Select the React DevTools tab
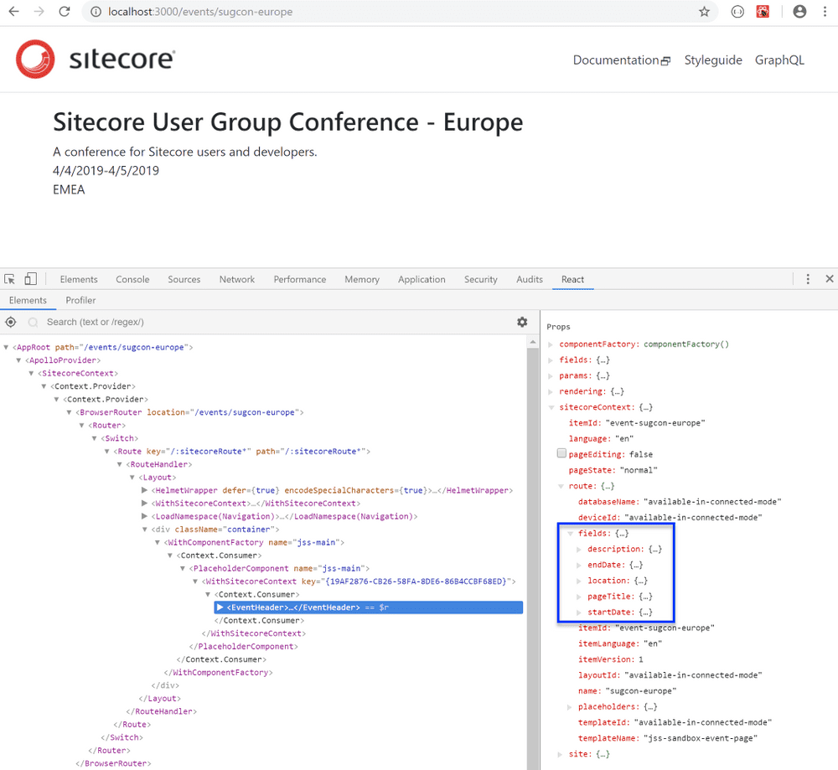 (572, 279)
